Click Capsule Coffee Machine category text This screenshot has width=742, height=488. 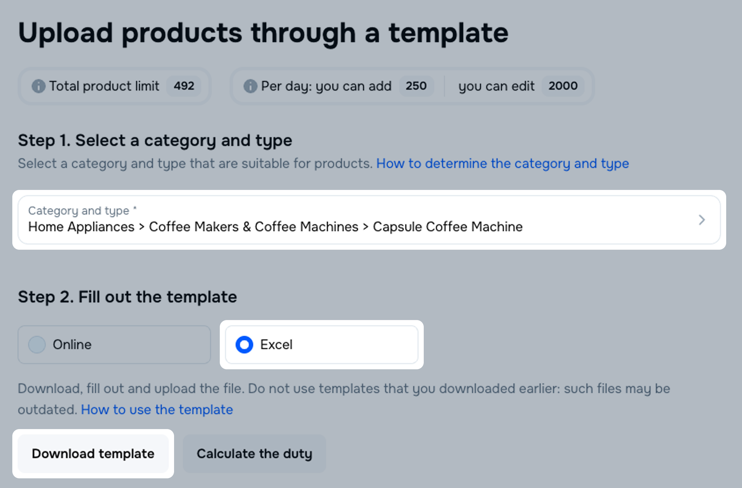pos(447,227)
